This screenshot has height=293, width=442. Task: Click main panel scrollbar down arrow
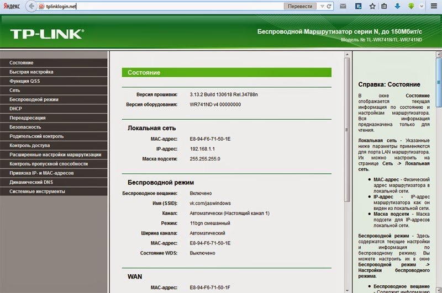tap(347, 290)
